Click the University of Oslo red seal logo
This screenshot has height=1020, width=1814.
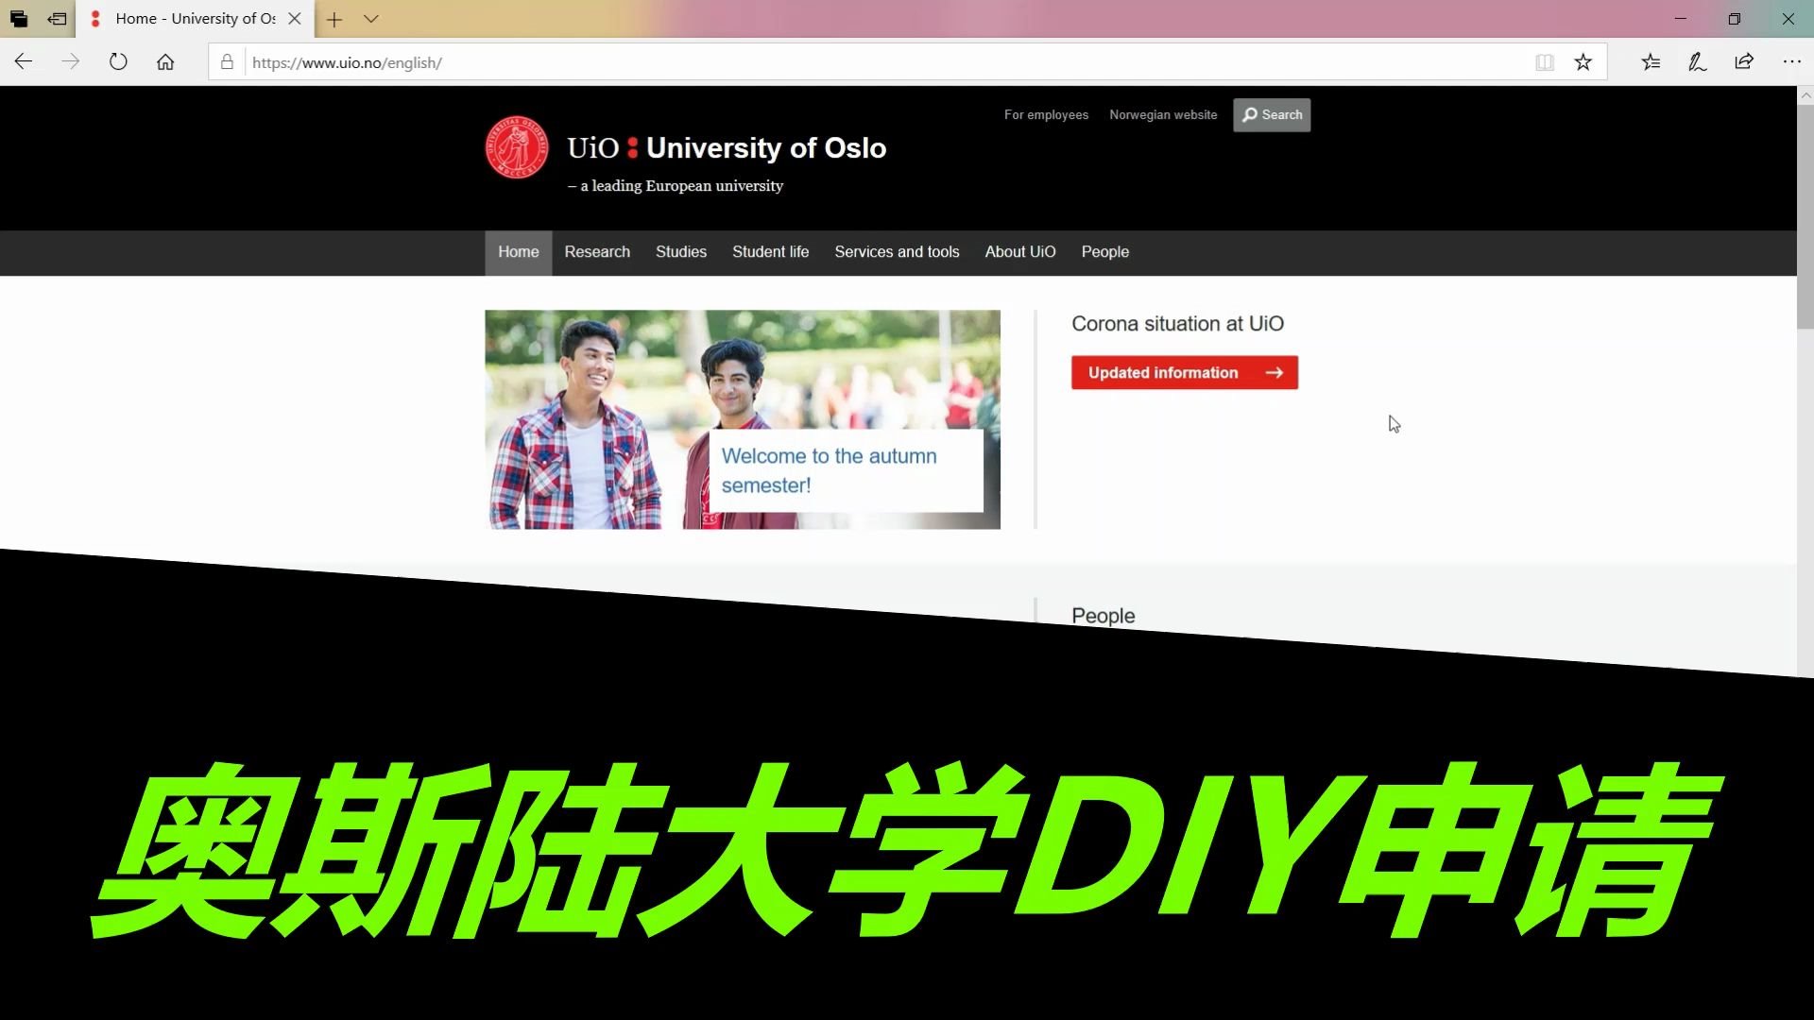click(517, 147)
